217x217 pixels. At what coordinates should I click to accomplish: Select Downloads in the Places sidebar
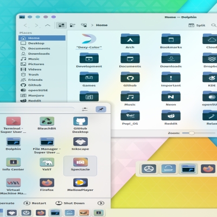coord(42,54)
